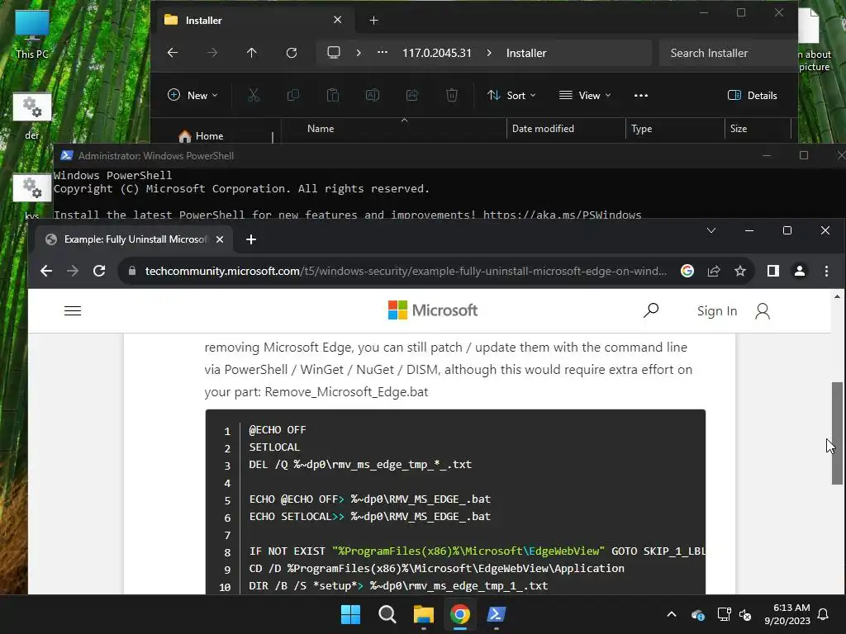Open Chrome tab search chevron
Screen dimensions: 846x634
[711, 231]
